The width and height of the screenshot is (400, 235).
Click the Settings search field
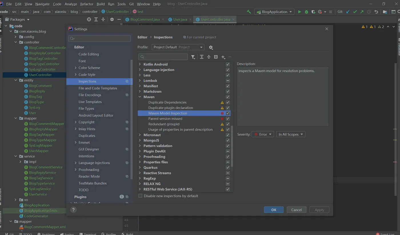click(x=100, y=38)
